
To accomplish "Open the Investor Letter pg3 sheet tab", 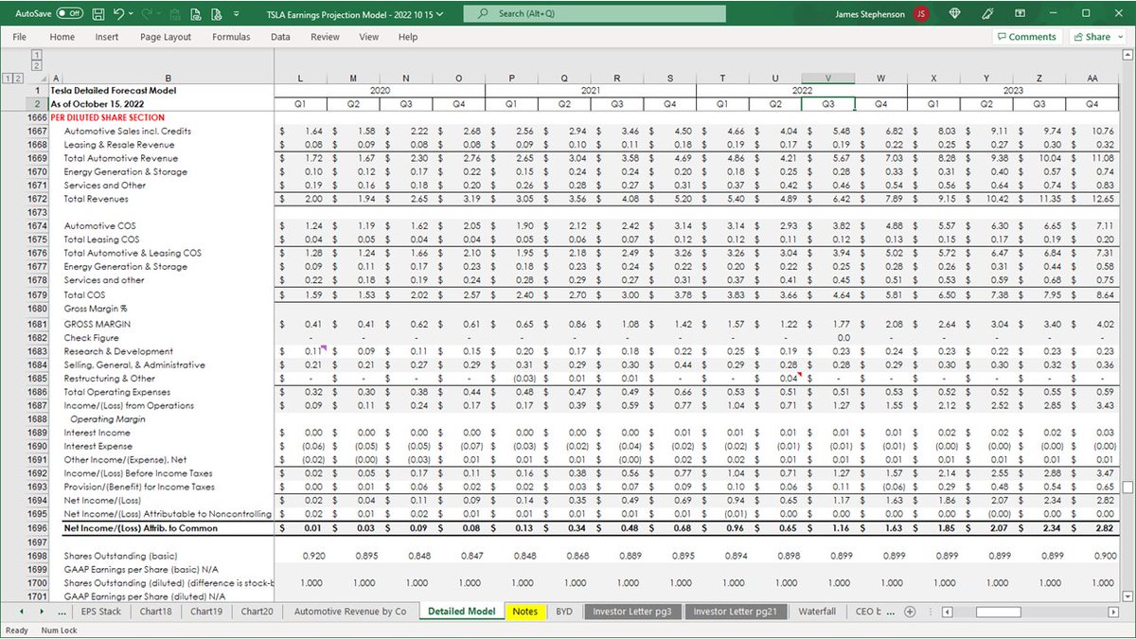I will click(x=632, y=612).
